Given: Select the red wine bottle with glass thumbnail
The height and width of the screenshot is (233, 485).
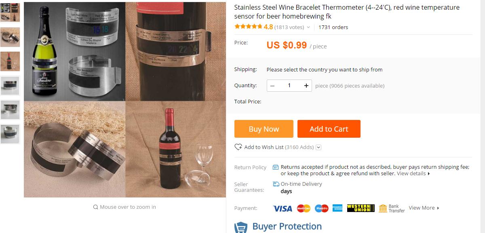Looking at the screenshot, I should tap(10, 61).
